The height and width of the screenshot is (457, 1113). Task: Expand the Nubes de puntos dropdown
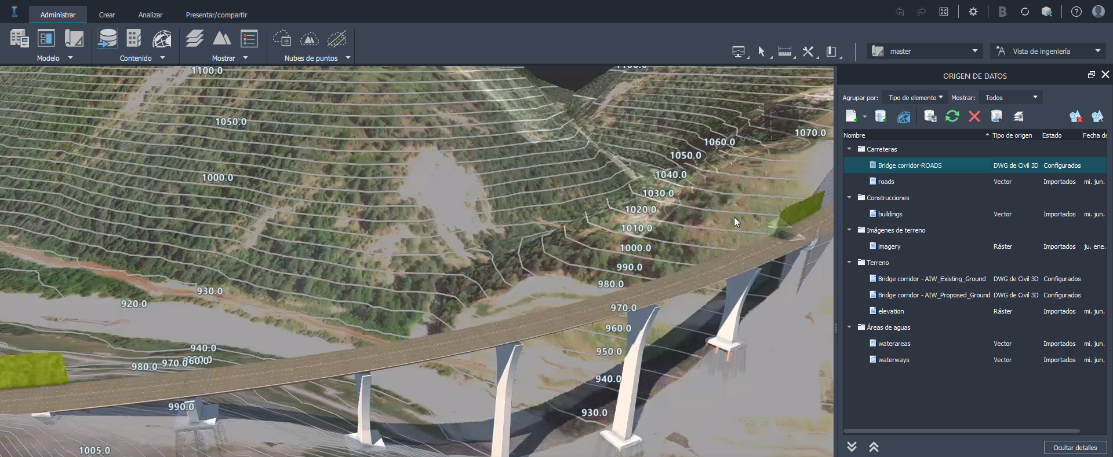tap(348, 58)
